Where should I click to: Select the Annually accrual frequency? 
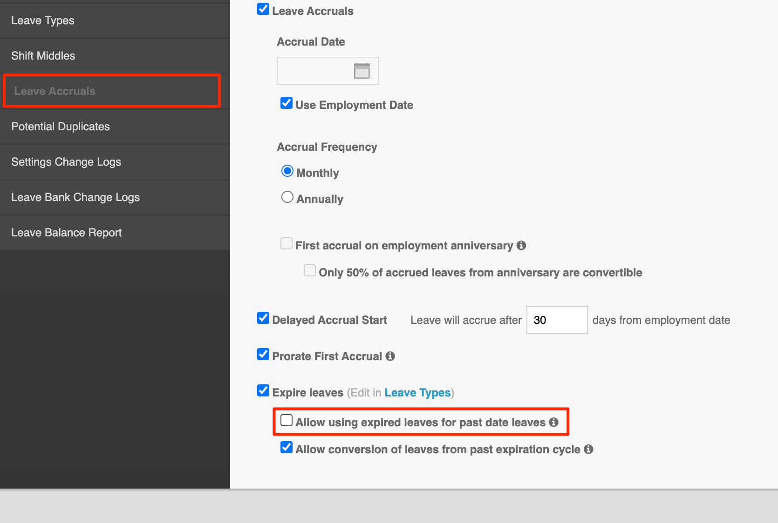point(287,197)
